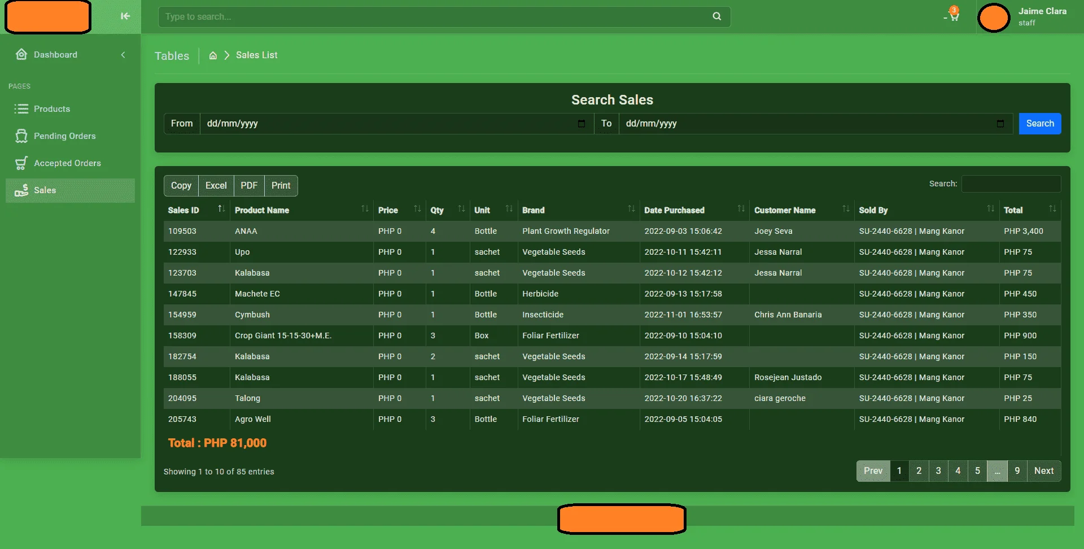
Task: Expand the Dashboard chevron
Action: 123,55
